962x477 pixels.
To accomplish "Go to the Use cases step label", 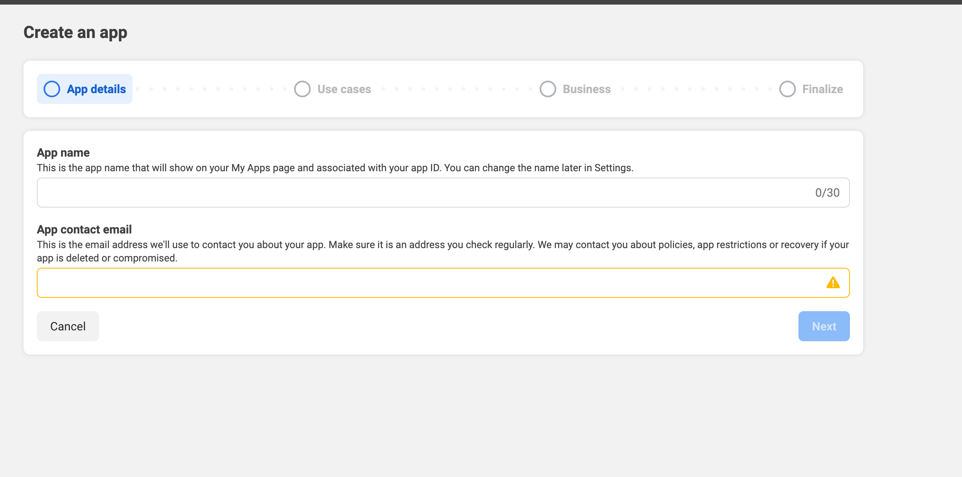I will 344,89.
